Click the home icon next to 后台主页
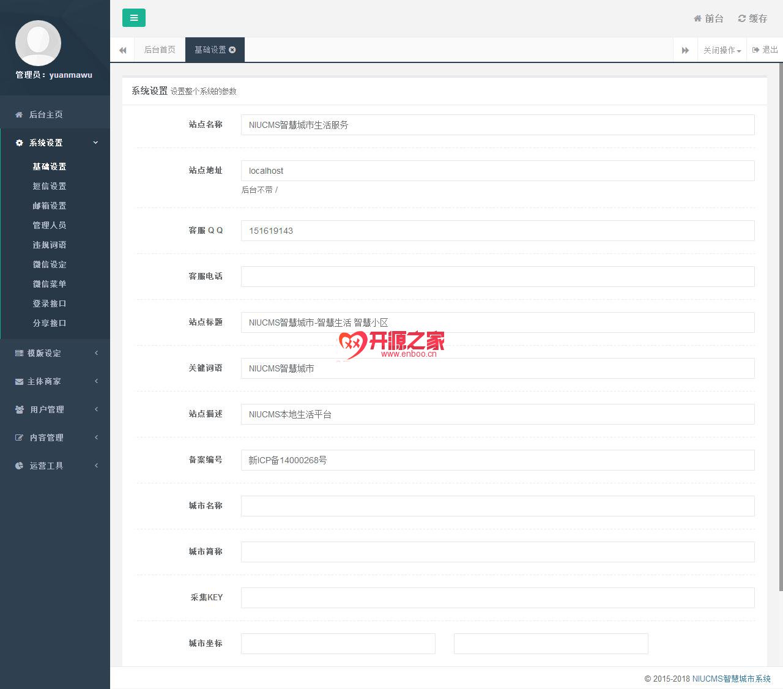The width and height of the screenshot is (783, 689). point(19,115)
